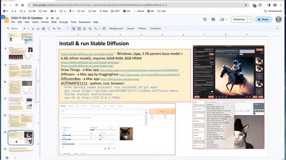Expand the camera meeting dropdown arrow
The image size is (286, 160).
226,20
